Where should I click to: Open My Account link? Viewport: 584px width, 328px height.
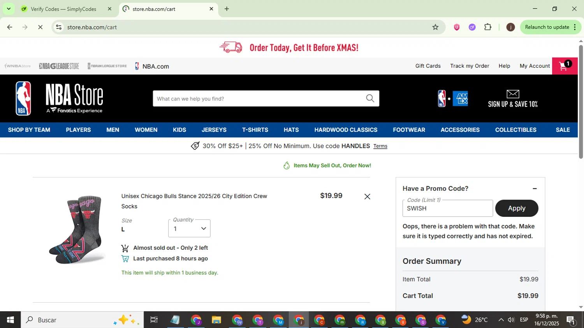[x=535, y=66]
